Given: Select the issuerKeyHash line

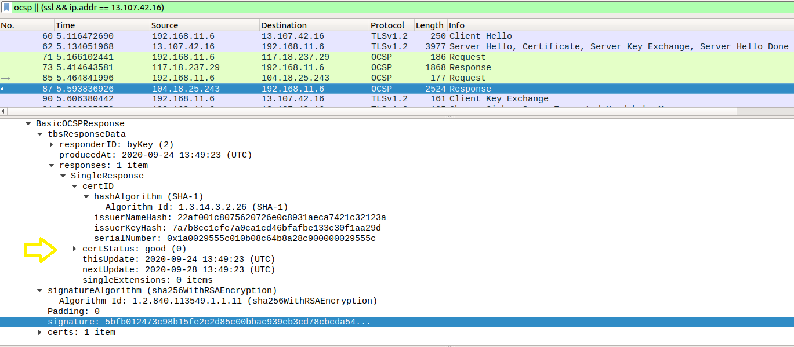Looking at the screenshot, I should (238, 228).
